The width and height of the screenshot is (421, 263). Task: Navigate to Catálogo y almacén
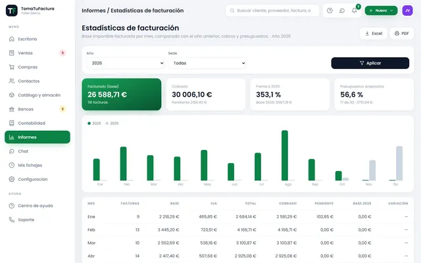(x=37, y=95)
